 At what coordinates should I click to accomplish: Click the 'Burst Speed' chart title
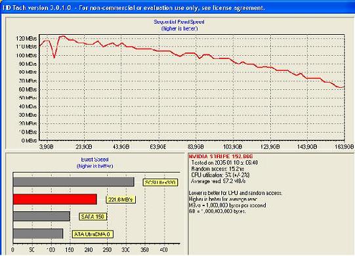94,160
